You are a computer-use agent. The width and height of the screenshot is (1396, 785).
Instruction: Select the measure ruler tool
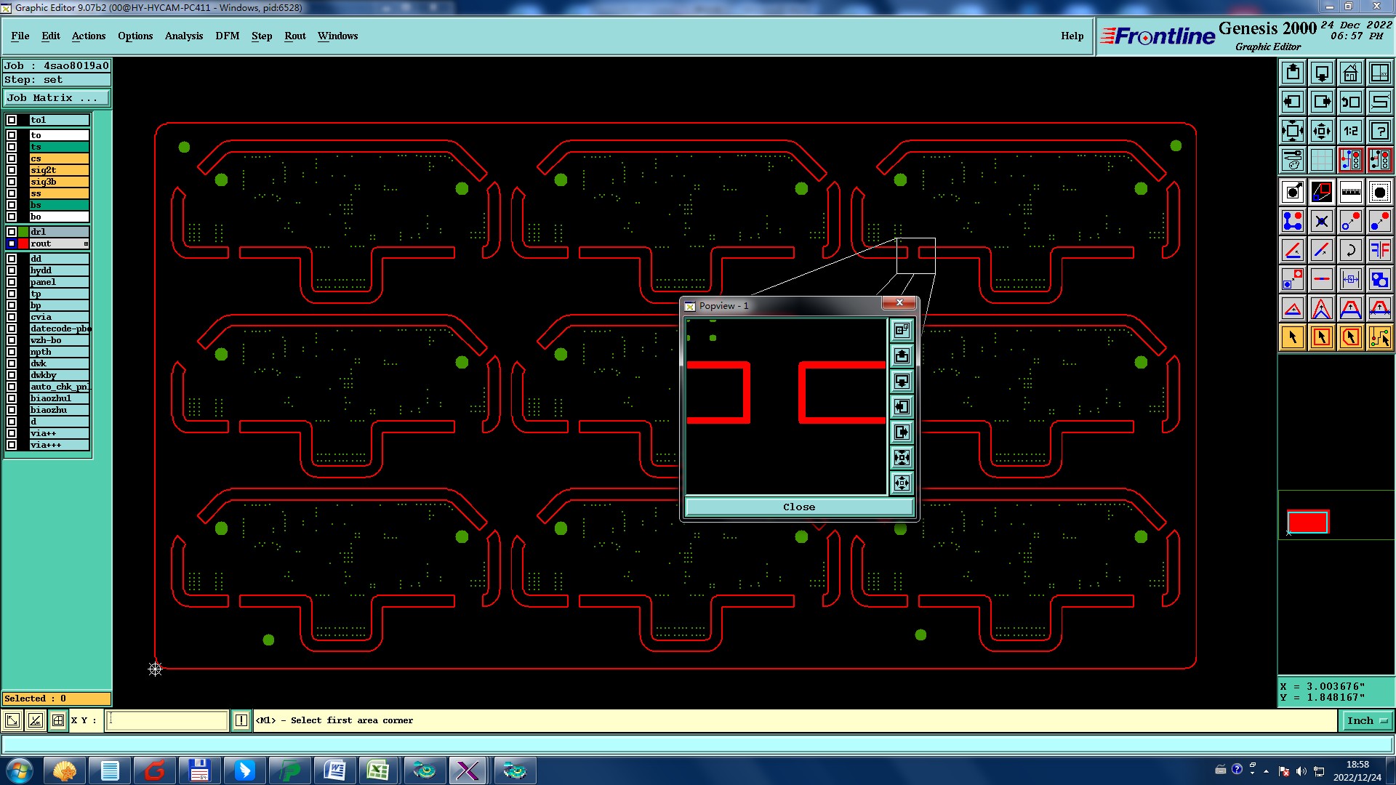(1350, 193)
